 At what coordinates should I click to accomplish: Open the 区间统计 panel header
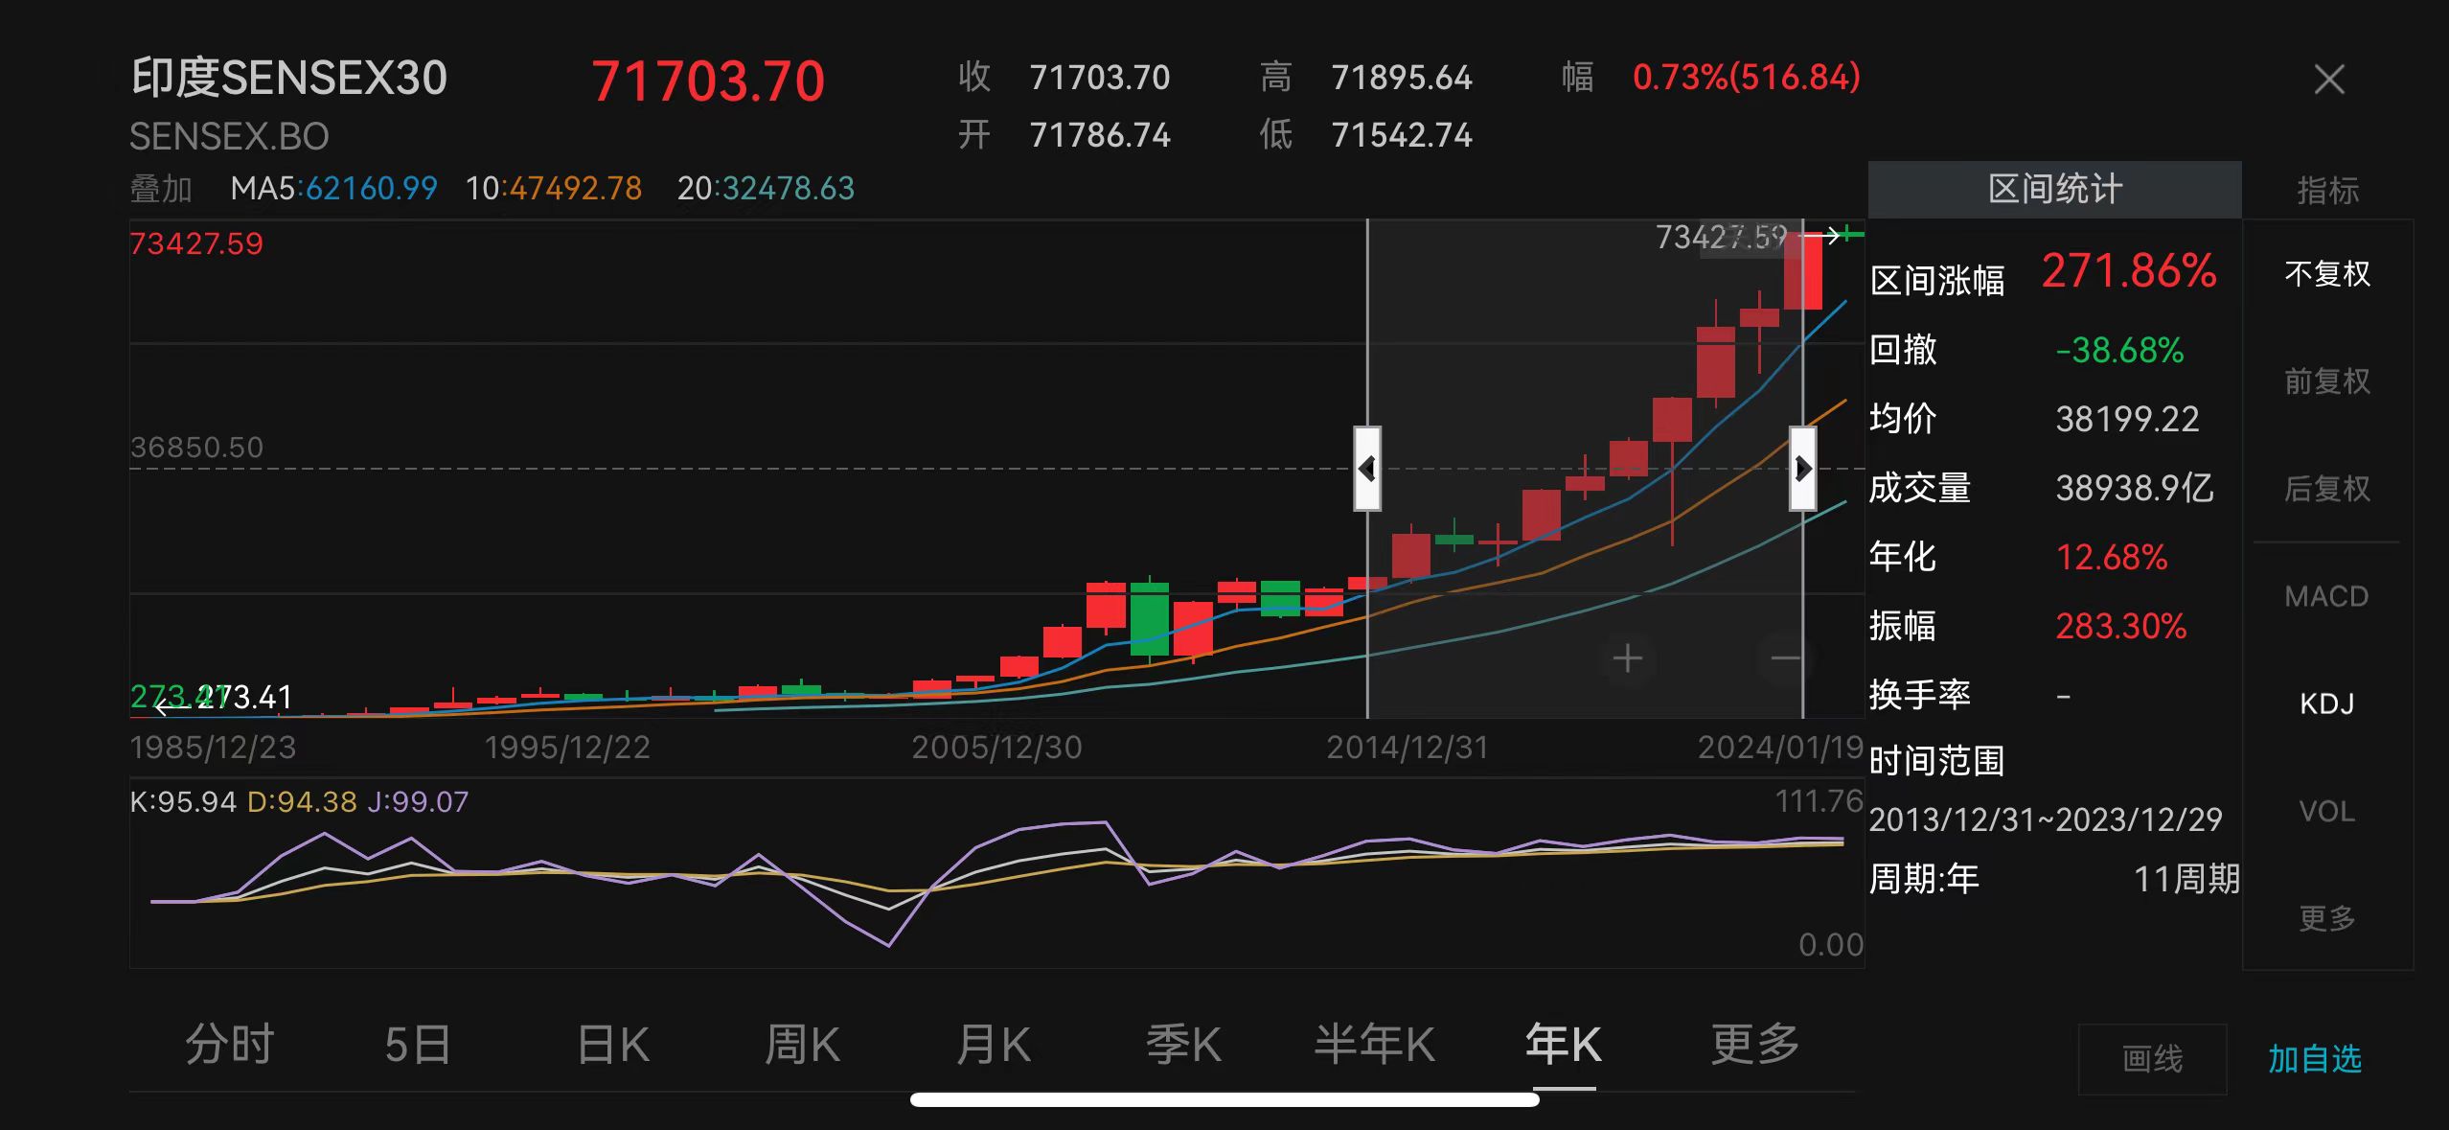click(2054, 189)
